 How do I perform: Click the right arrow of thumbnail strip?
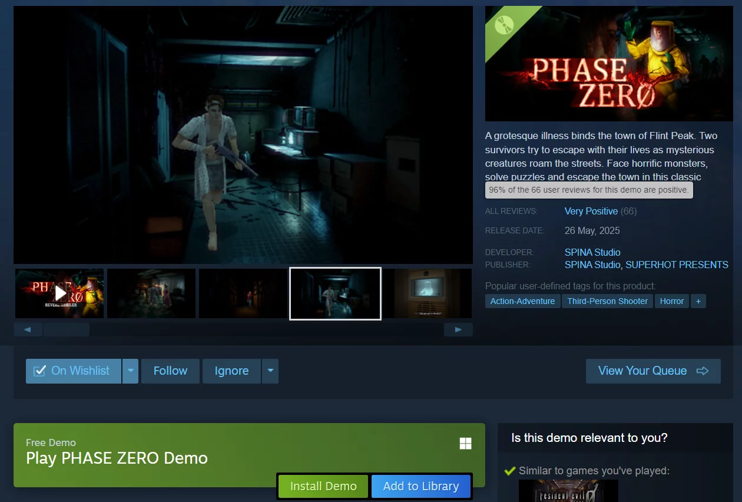[x=458, y=329]
